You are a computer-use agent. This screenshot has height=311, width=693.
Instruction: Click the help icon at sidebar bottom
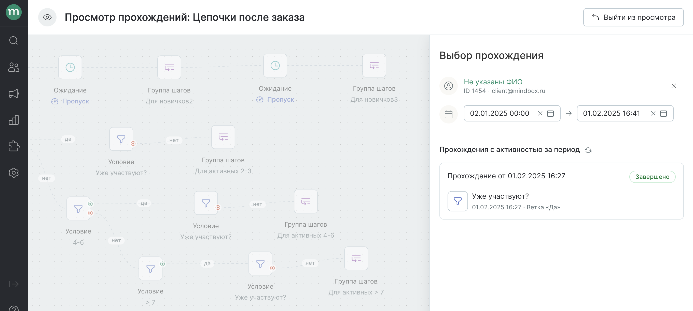pyautogui.click(x=14, y=308)
